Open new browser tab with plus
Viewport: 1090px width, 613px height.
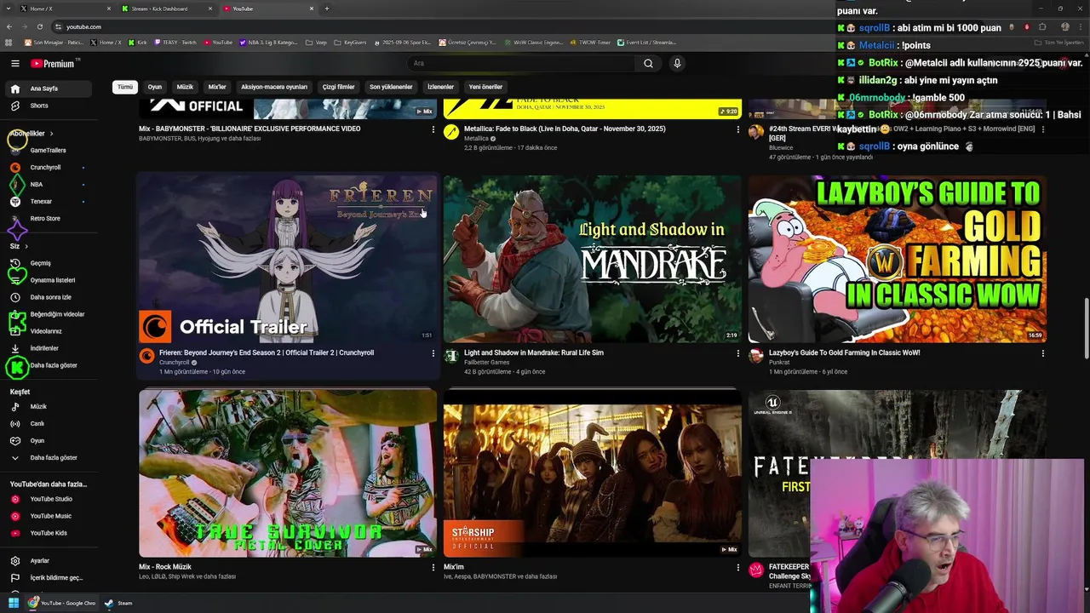coord(327,9)
